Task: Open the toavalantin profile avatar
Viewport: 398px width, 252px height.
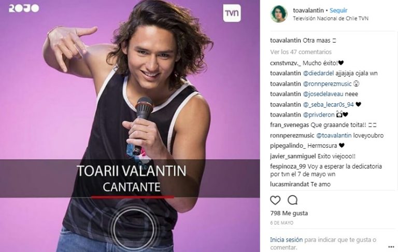Action: tap(279, 14)
